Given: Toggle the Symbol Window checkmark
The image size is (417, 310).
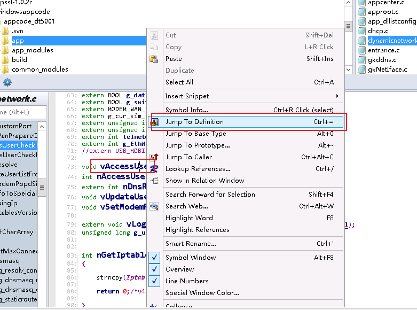Looking at the screenshot, I should [x=154, y=258].
